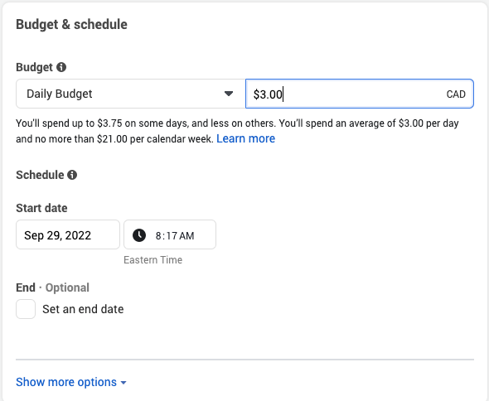Viewport: 489px width, 401px height.
Task: Click the CAD currency label
Action: pos(456,94)
